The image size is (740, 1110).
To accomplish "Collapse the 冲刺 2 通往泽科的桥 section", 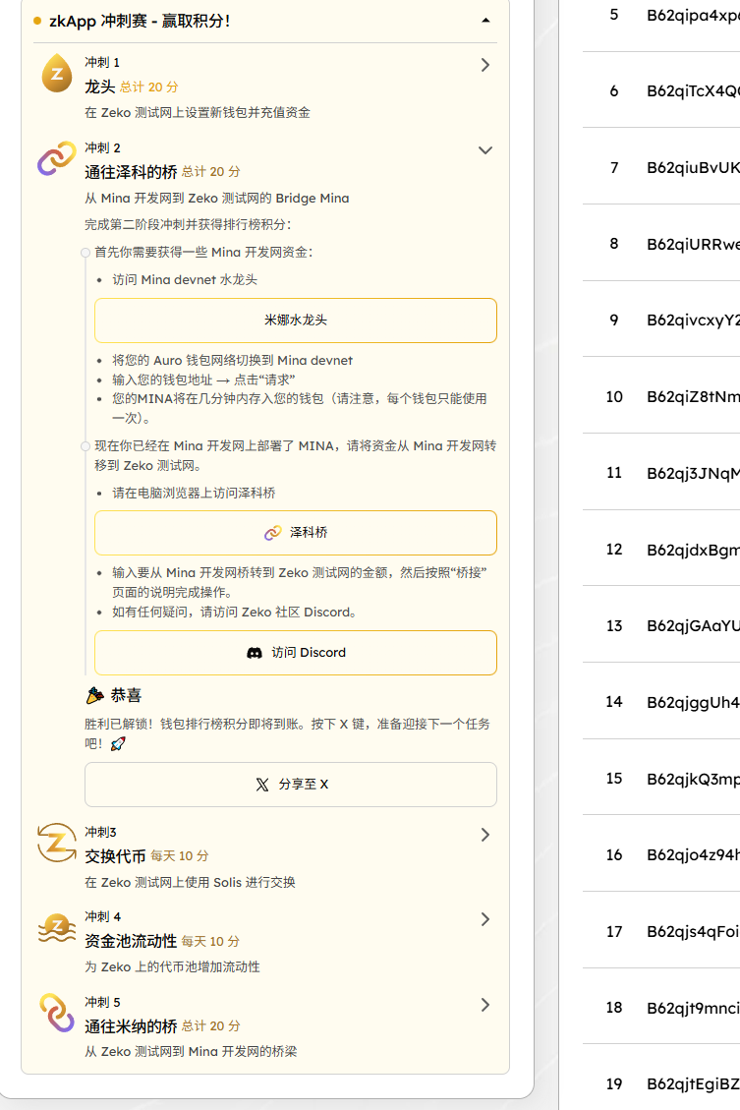I will pyautogui.click(x=484, y=150).
